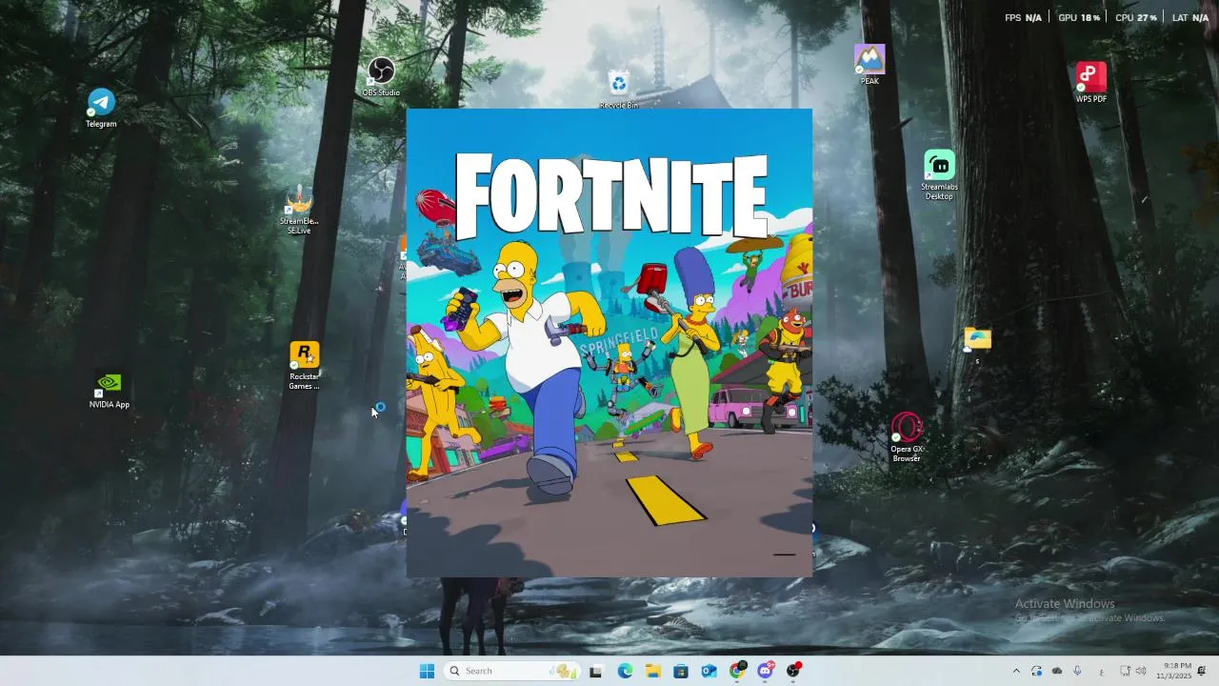Open the clock showing 9:18 PM
The image size is (1219, 686).
(1175, 671)
